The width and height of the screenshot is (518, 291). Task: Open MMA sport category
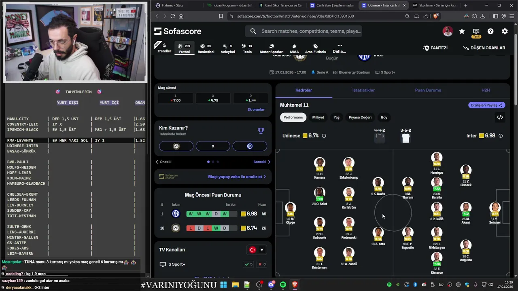[294, 48]
